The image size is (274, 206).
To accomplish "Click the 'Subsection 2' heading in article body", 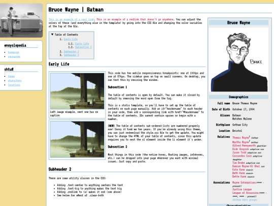I will pos(117,147).
